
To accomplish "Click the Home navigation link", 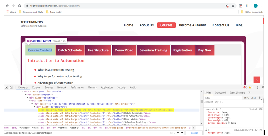I will click(128, 25).
